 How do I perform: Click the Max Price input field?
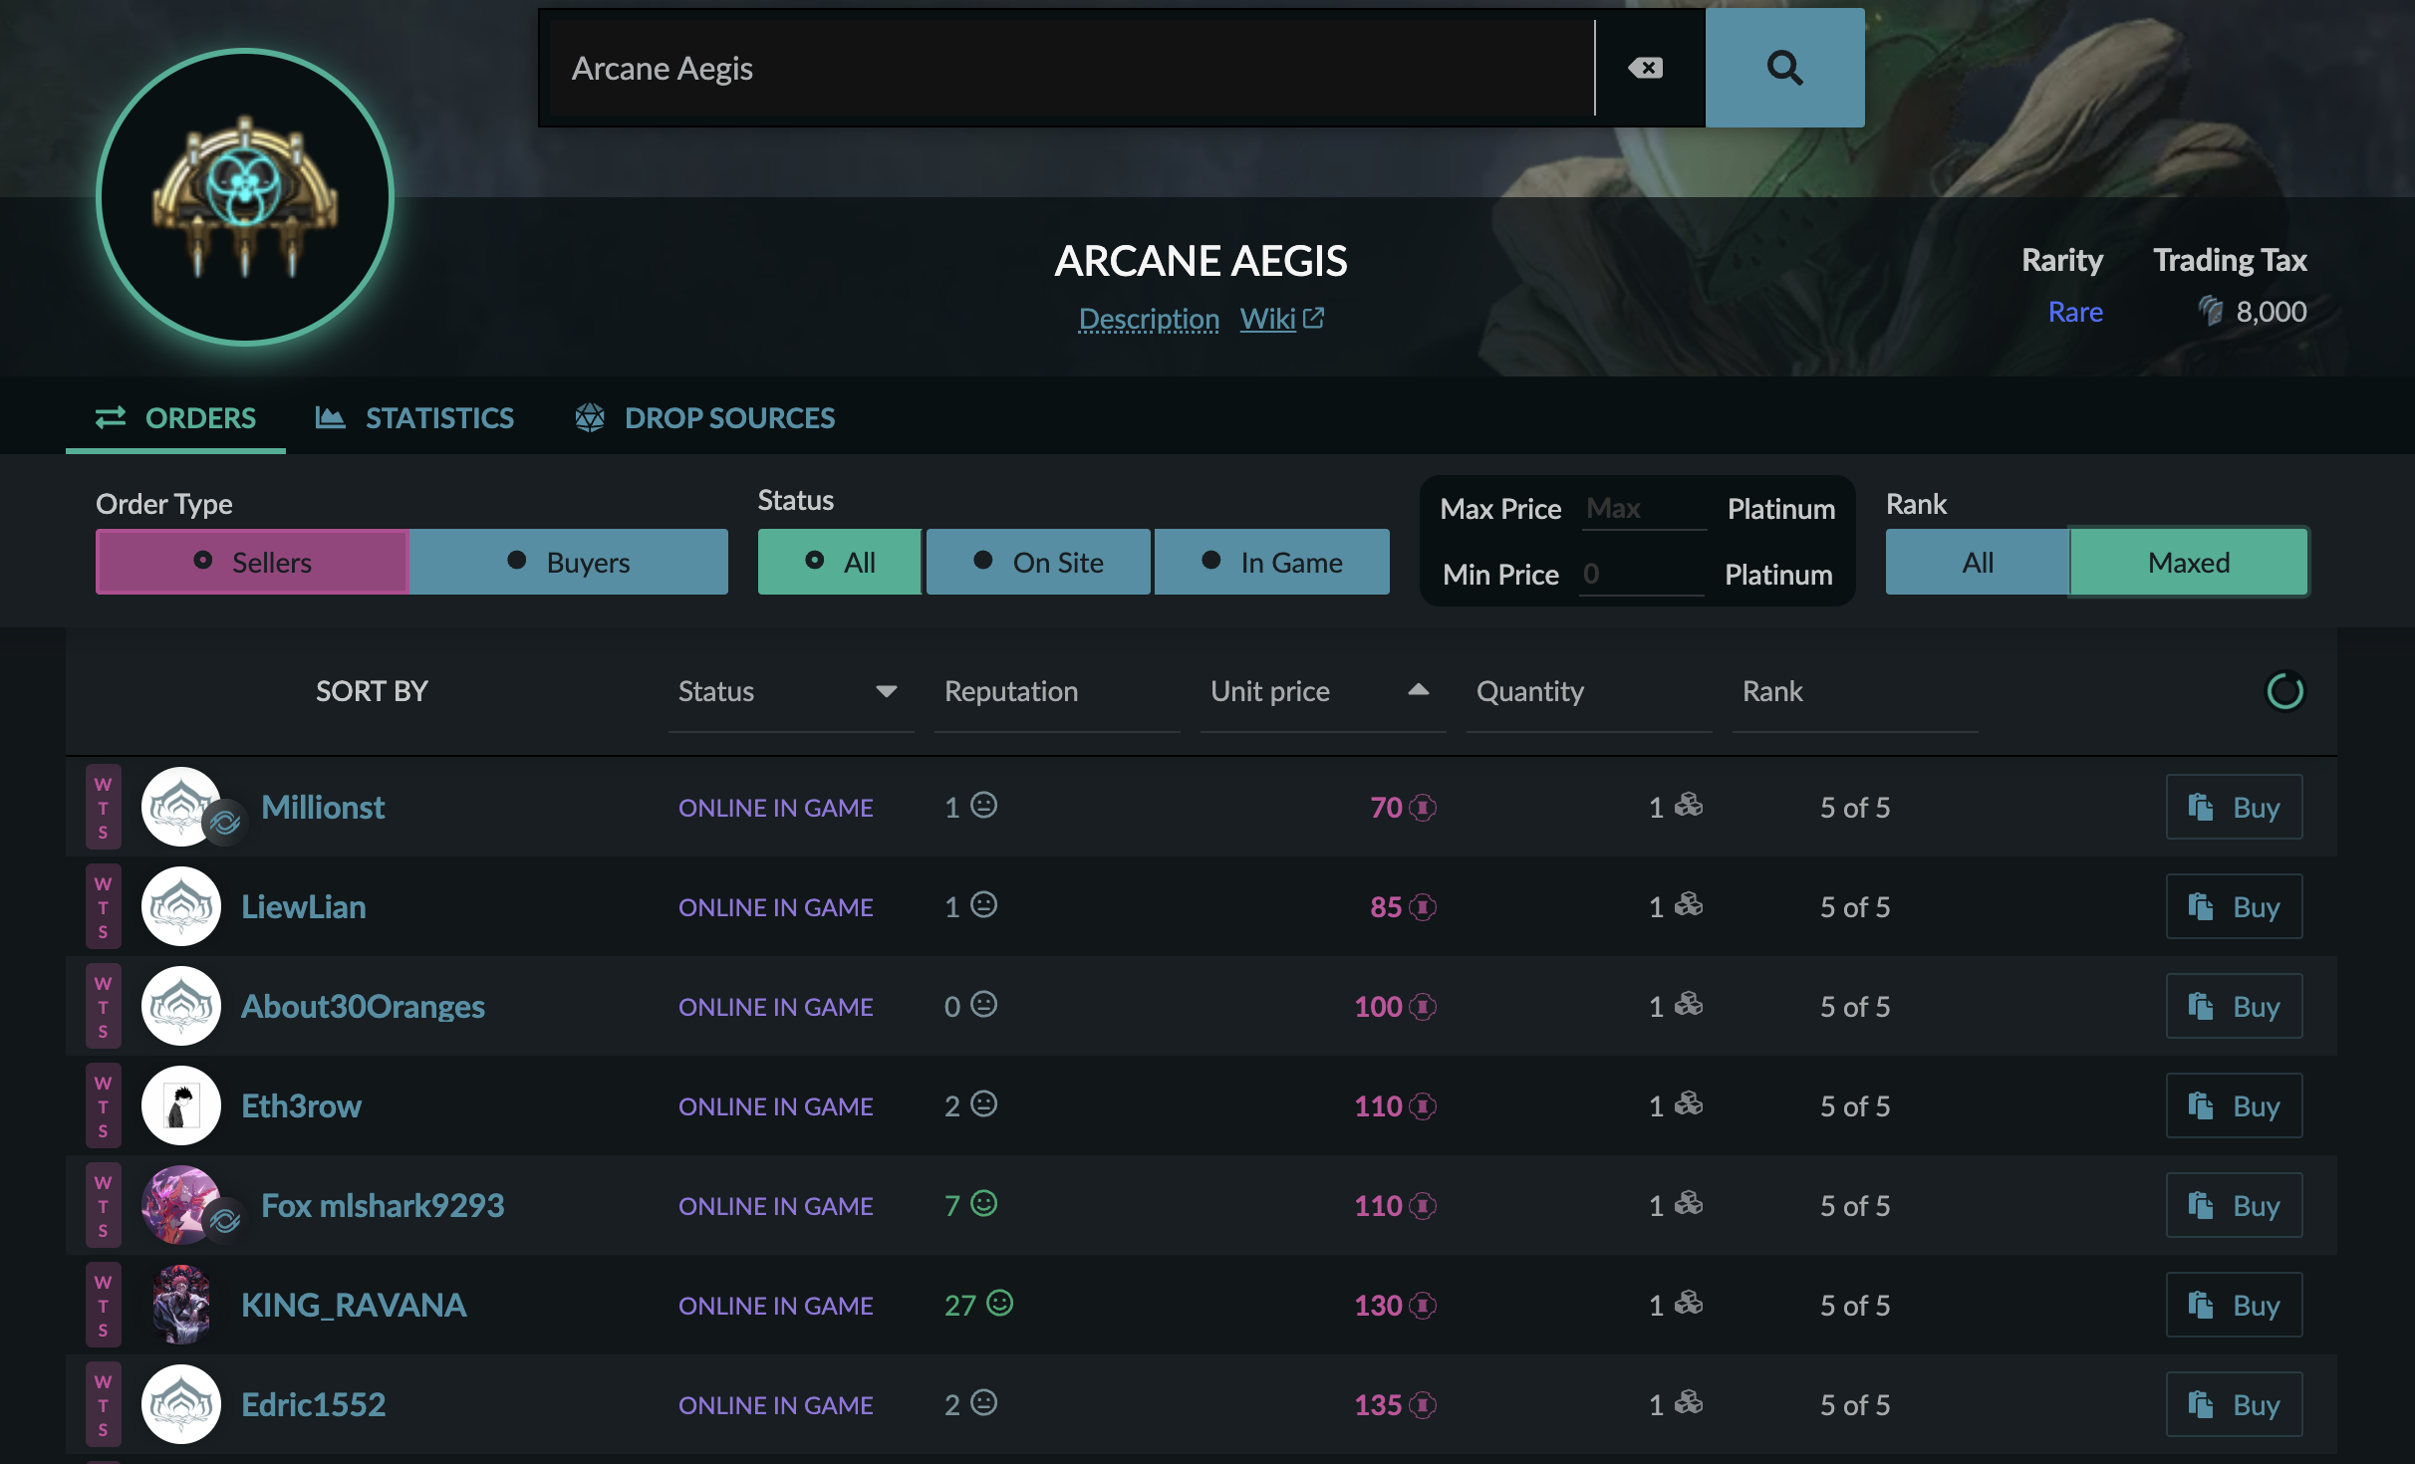click(1644, 509)
